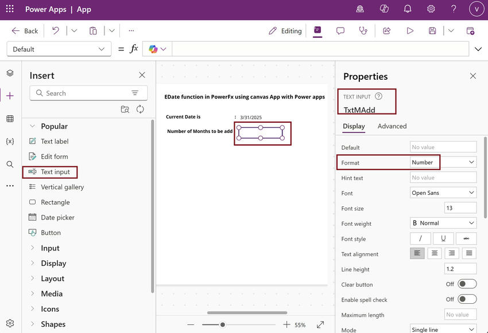This screenshot has width=488, height=333.
Task: Set text alignment to justify
Action: (x=469, y=253)
